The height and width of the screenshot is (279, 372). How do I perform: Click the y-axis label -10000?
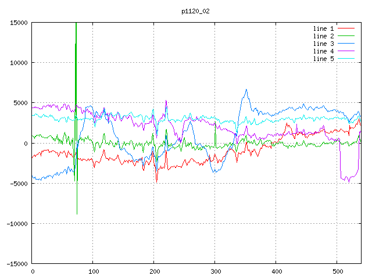click(17, 224)
